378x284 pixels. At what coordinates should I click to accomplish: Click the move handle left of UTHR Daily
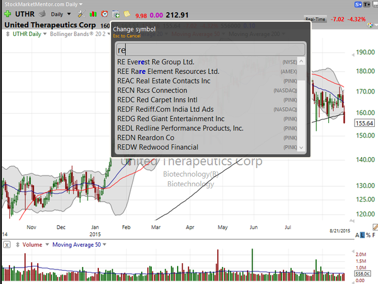[x=8, y=34]
